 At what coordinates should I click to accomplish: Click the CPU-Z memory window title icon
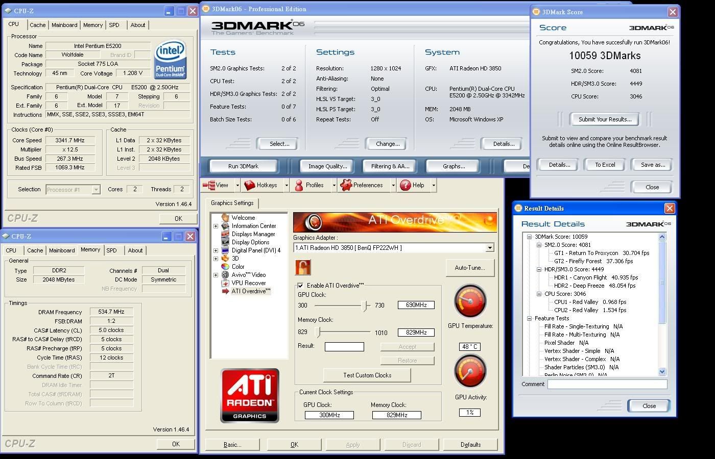tap(6, 236)
